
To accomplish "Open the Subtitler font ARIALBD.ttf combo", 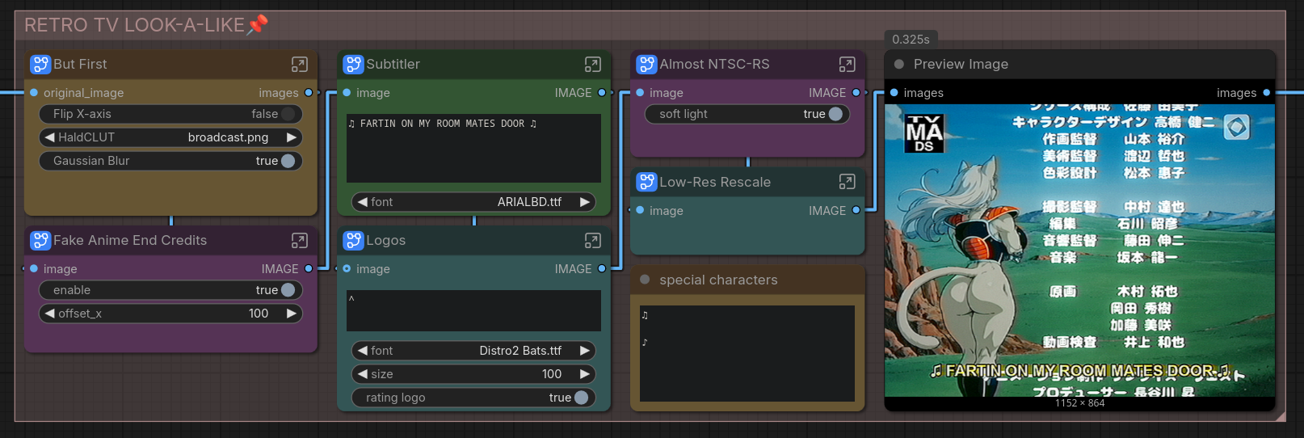I will click(x=473, y=202).
